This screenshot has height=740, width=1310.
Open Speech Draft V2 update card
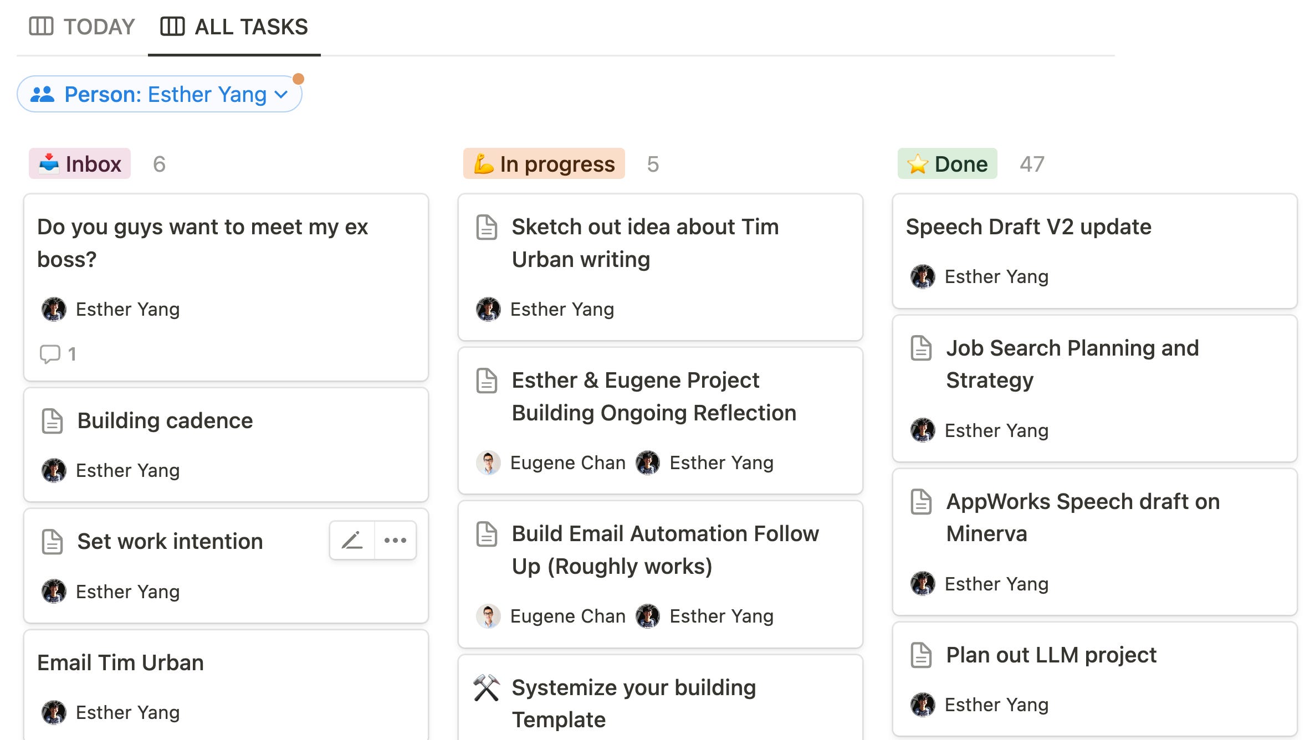point(1028,227)
